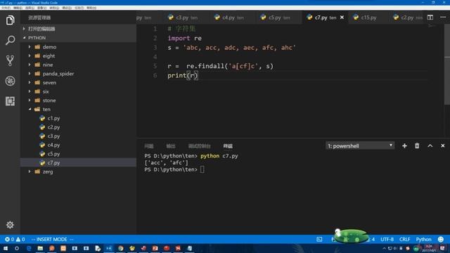Viewport: 450px width, 253px height.
Task: Open c3.py in the file tree
Action: coord(78,136)
